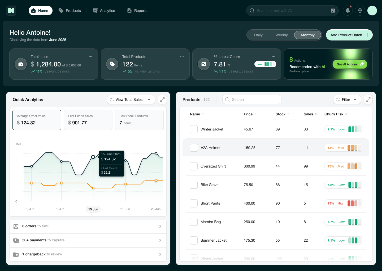Click the user avatar circle
Image resolution: width=382 pixels, height=271 pixels.
click(372, 11)
